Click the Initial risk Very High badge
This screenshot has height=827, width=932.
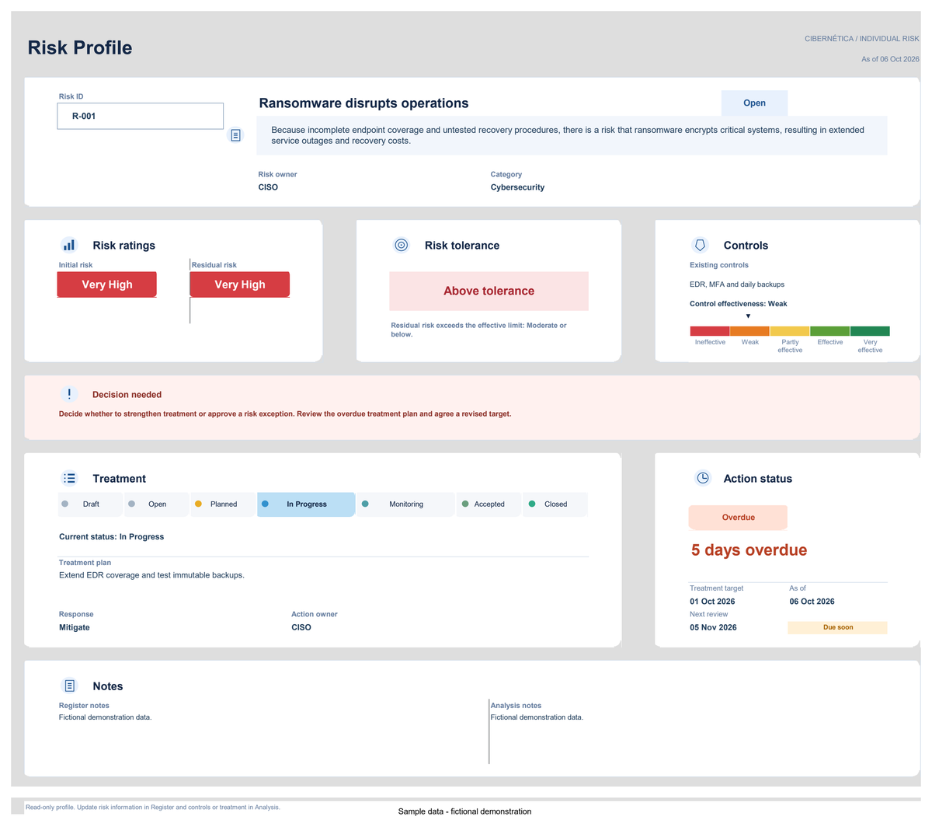coord(107,284)
